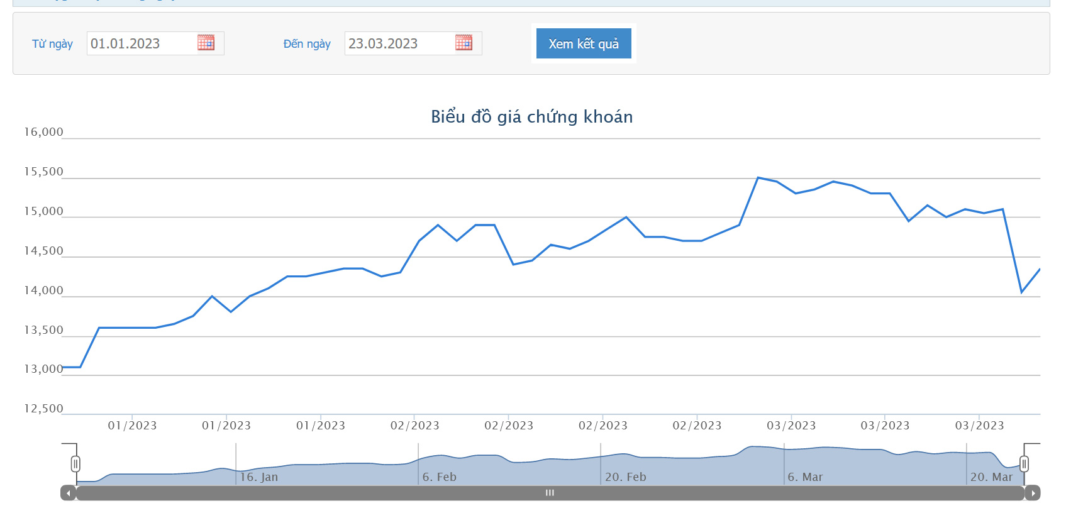Screen dimensions: 1066x513
Task: Click the right navigator range handle
Action: coord(1024,464)
